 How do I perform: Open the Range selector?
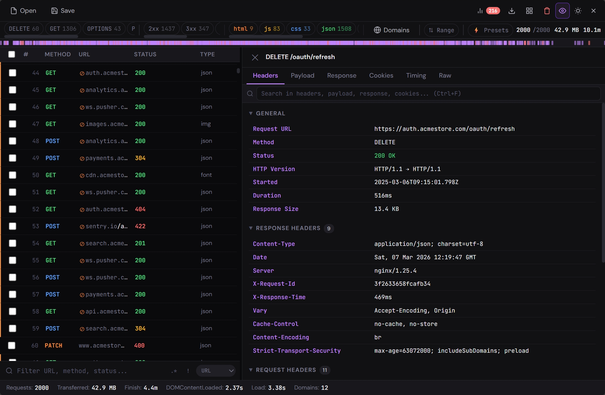[x=441, y=30]
